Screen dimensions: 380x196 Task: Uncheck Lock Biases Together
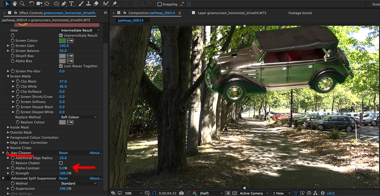click(61, 66)
